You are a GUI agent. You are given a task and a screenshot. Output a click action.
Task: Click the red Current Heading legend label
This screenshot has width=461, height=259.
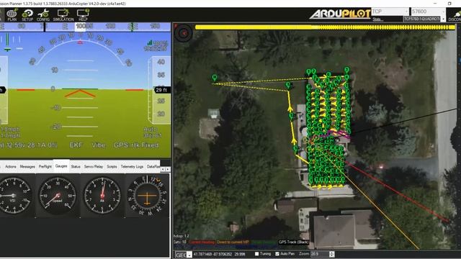(x=202, y=242)
